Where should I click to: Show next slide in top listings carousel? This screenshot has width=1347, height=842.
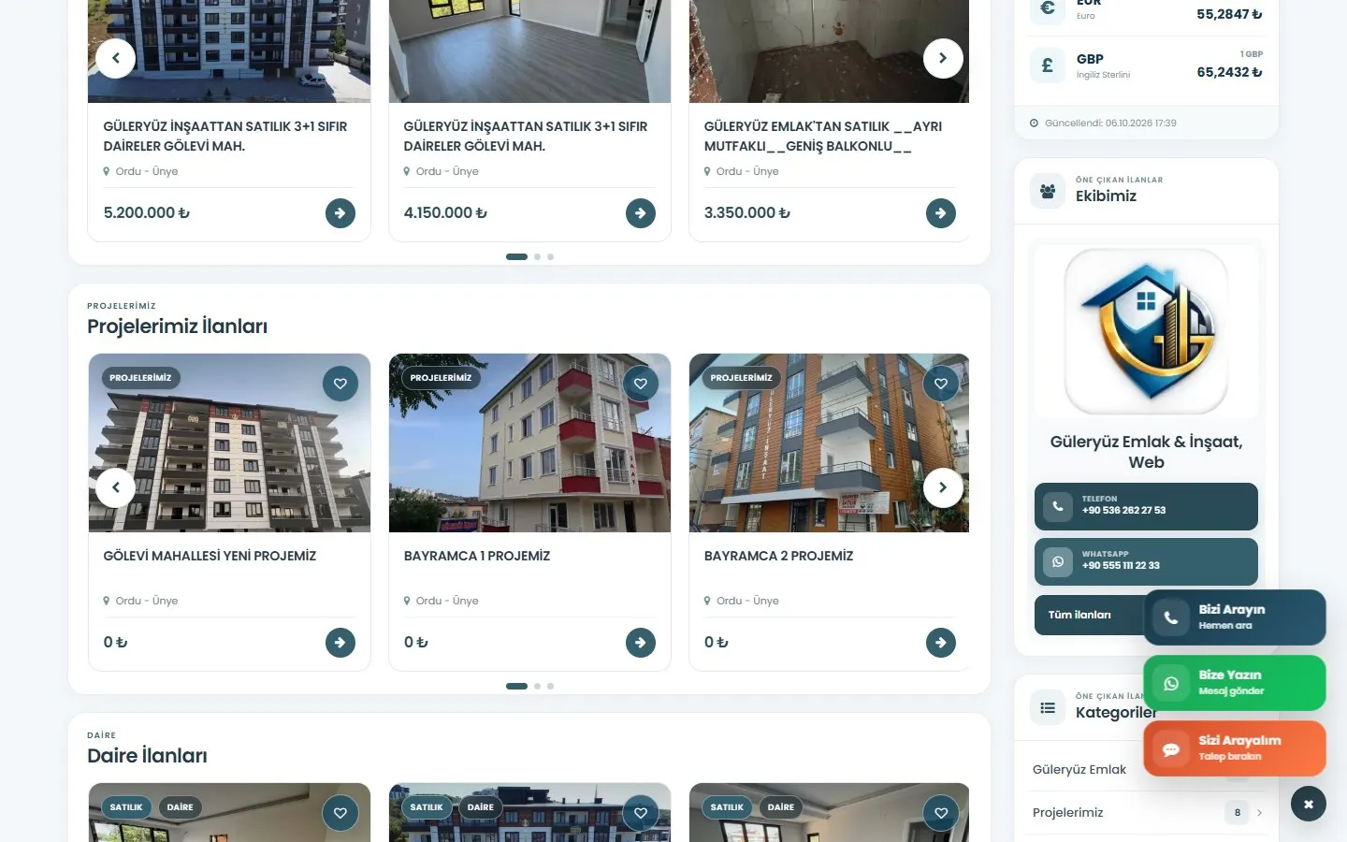[x=943, y=58]
